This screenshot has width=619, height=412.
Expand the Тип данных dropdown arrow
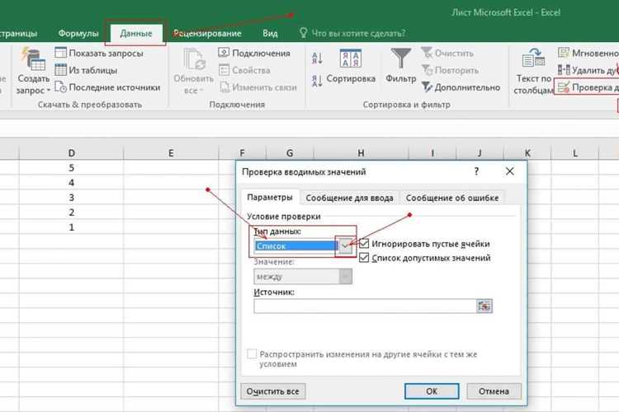coord(345,246)
